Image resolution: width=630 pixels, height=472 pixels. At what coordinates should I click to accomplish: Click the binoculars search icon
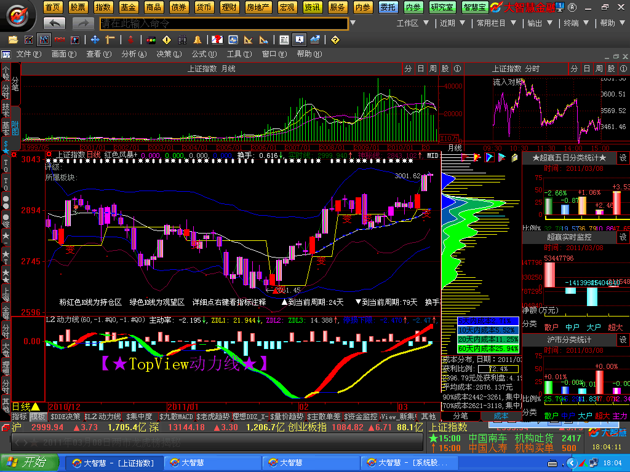pos(182,40)
